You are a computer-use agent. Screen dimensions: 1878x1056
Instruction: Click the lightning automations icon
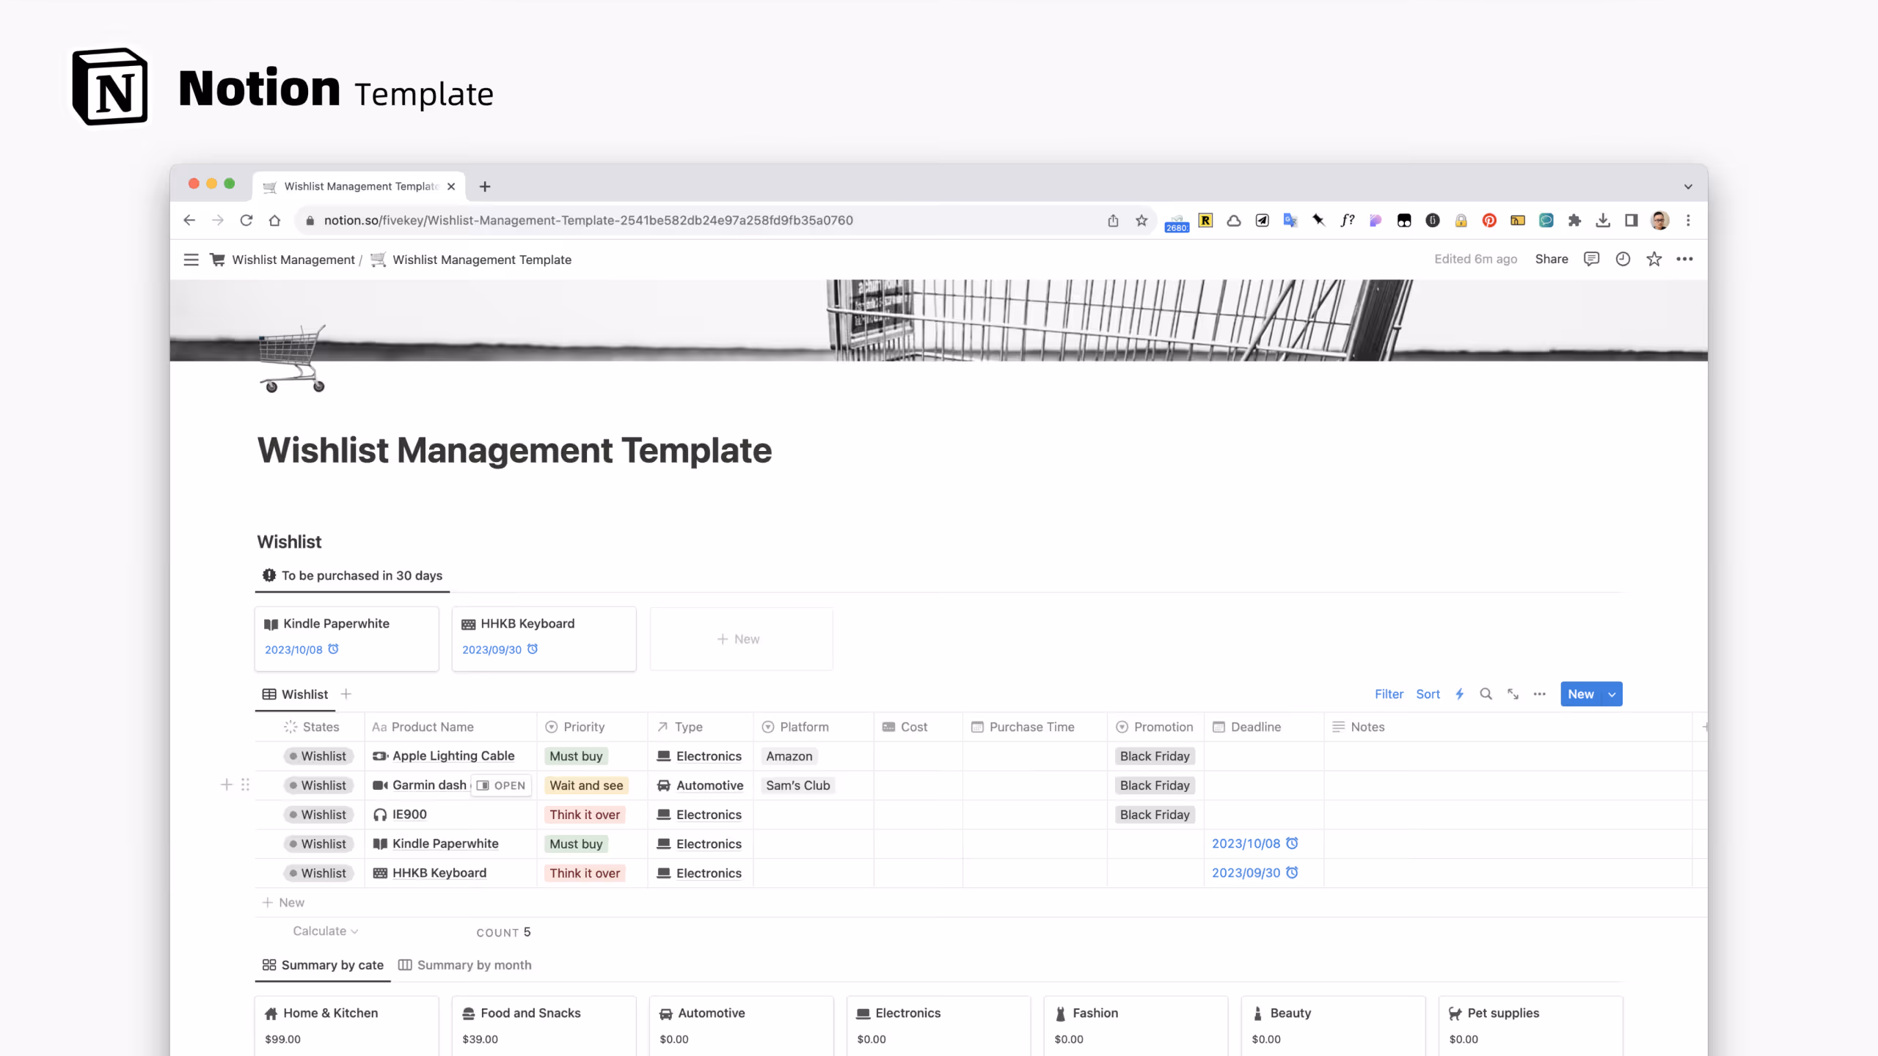(1459, 694)
